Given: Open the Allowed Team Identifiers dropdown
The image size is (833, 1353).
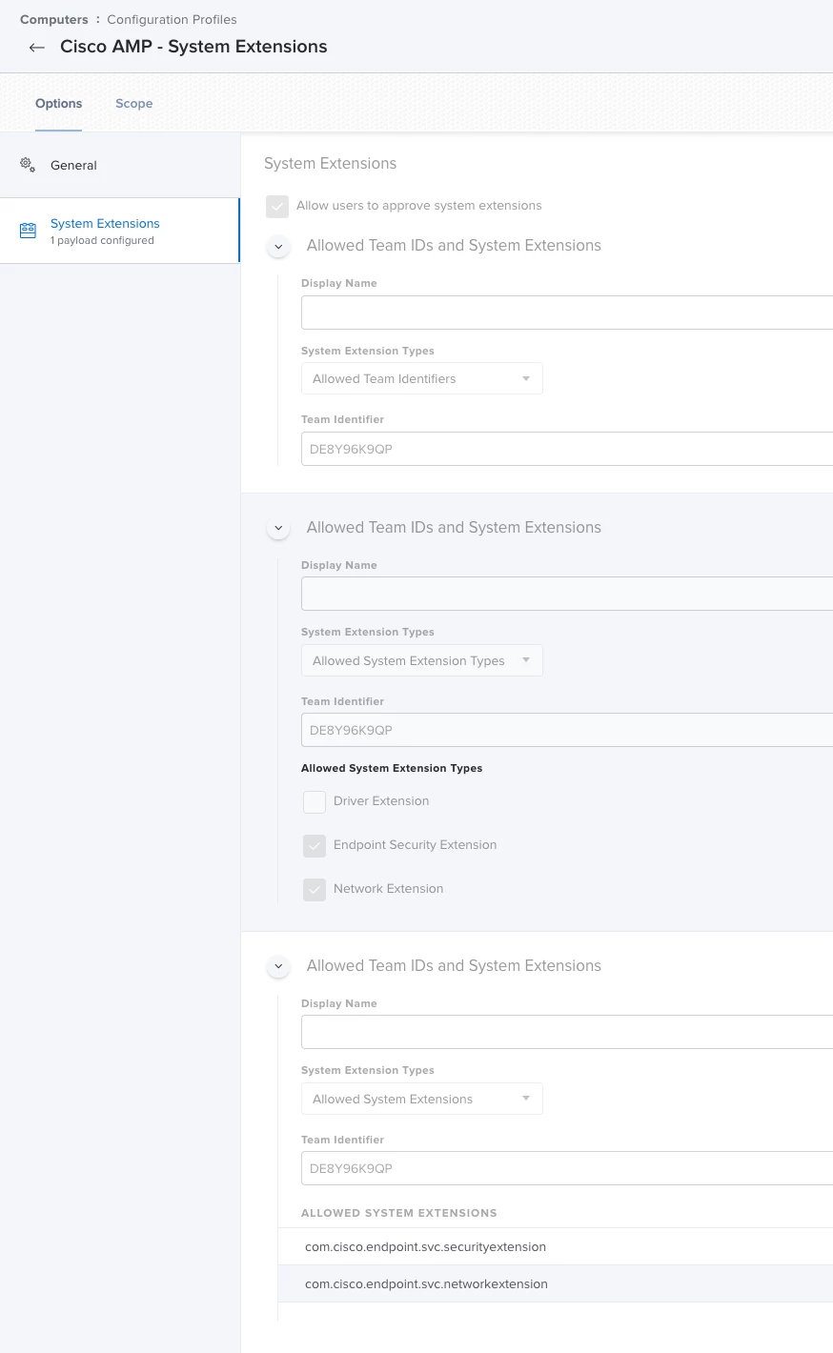Looking at the screenshot, I should [x=422, y=378].
